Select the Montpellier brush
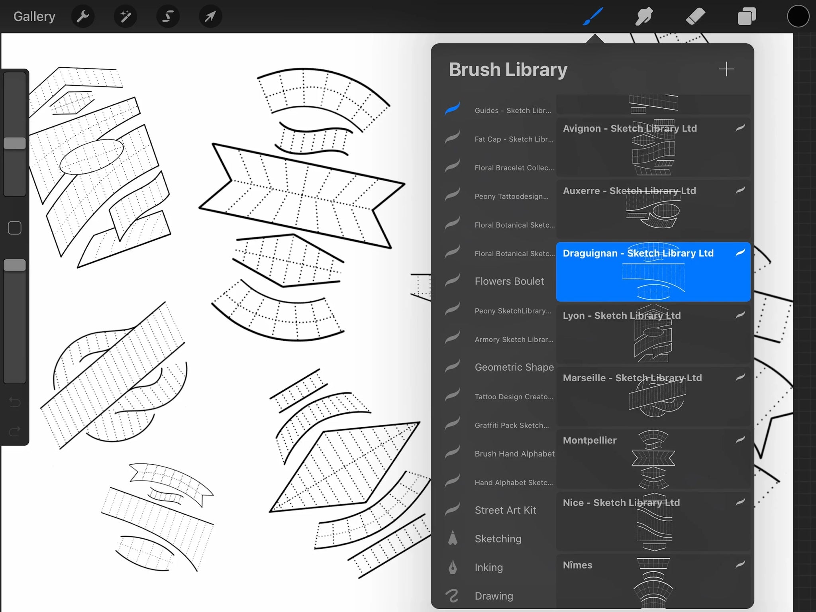This screenshot has height=612, width=816. [x=653, y=459]
